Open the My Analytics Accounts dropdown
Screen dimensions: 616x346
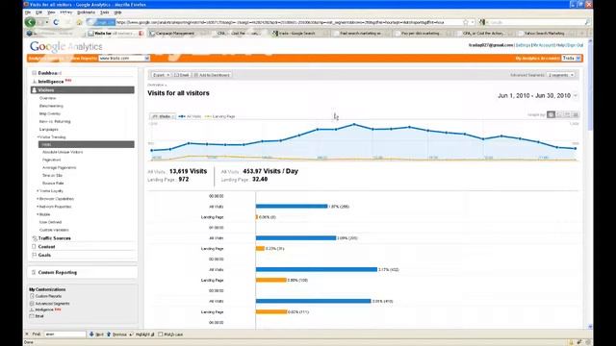(571, 58)
